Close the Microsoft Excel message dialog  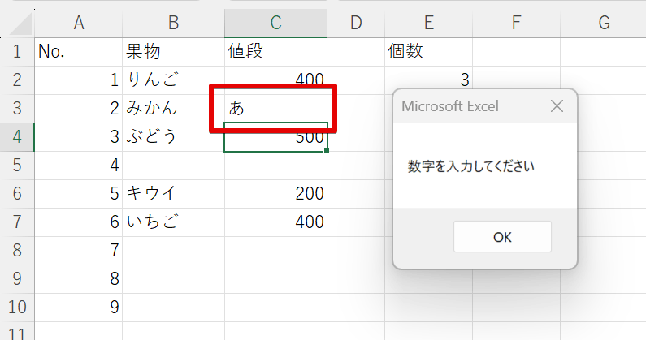[557, 106]
